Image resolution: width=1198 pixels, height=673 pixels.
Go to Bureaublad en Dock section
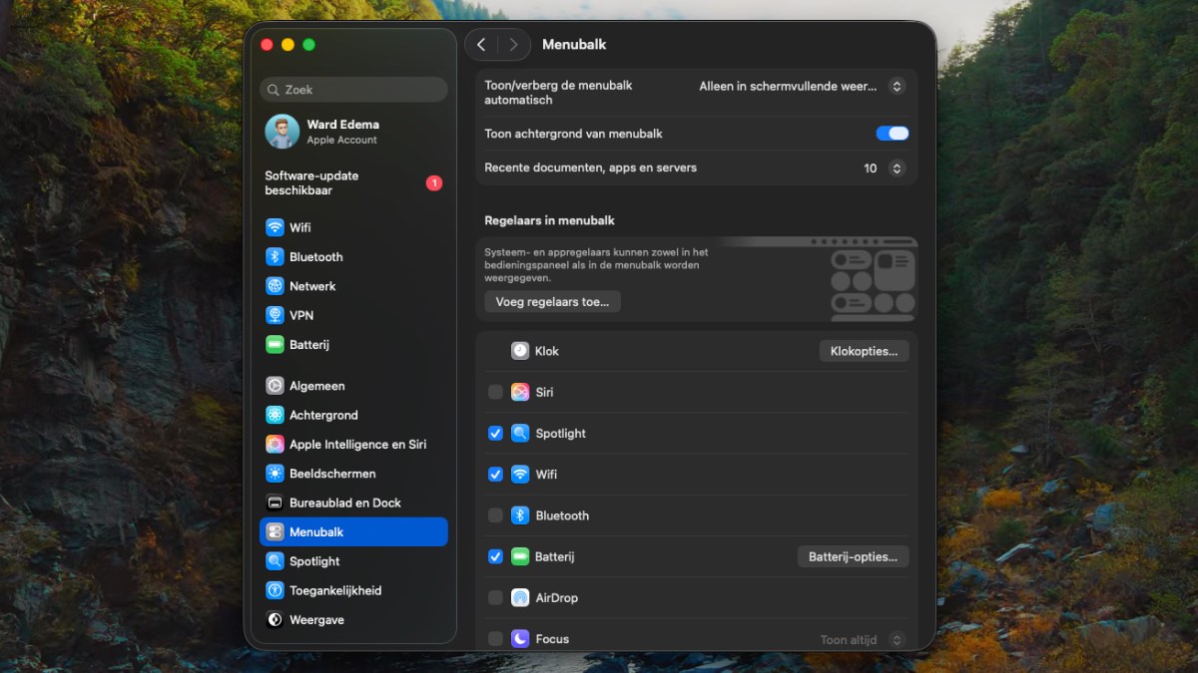point(344,503)
